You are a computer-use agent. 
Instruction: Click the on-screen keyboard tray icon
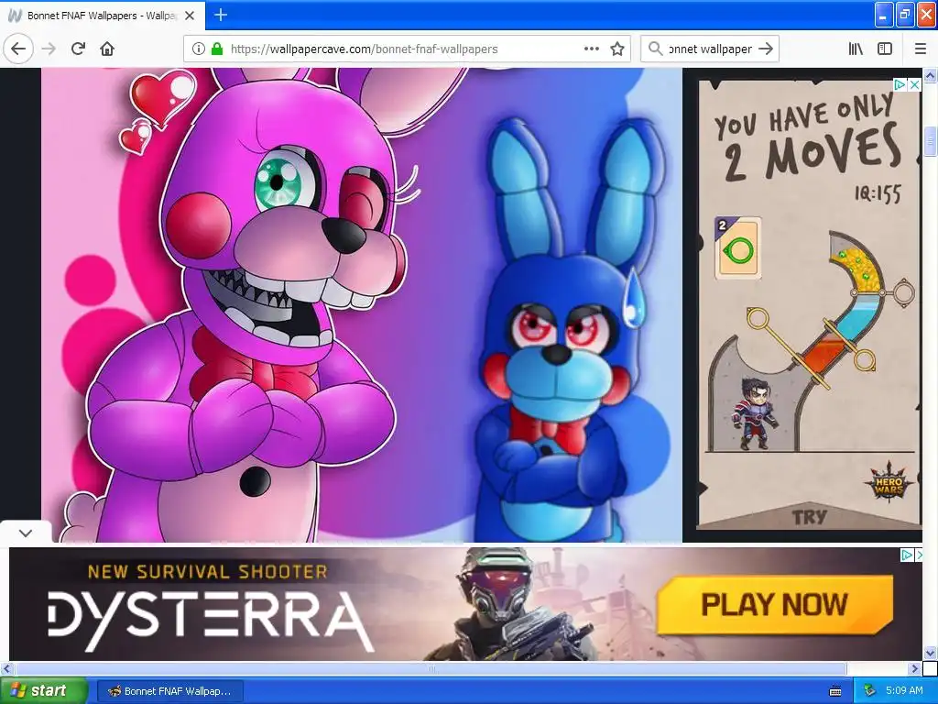click(x=835, y=691)
